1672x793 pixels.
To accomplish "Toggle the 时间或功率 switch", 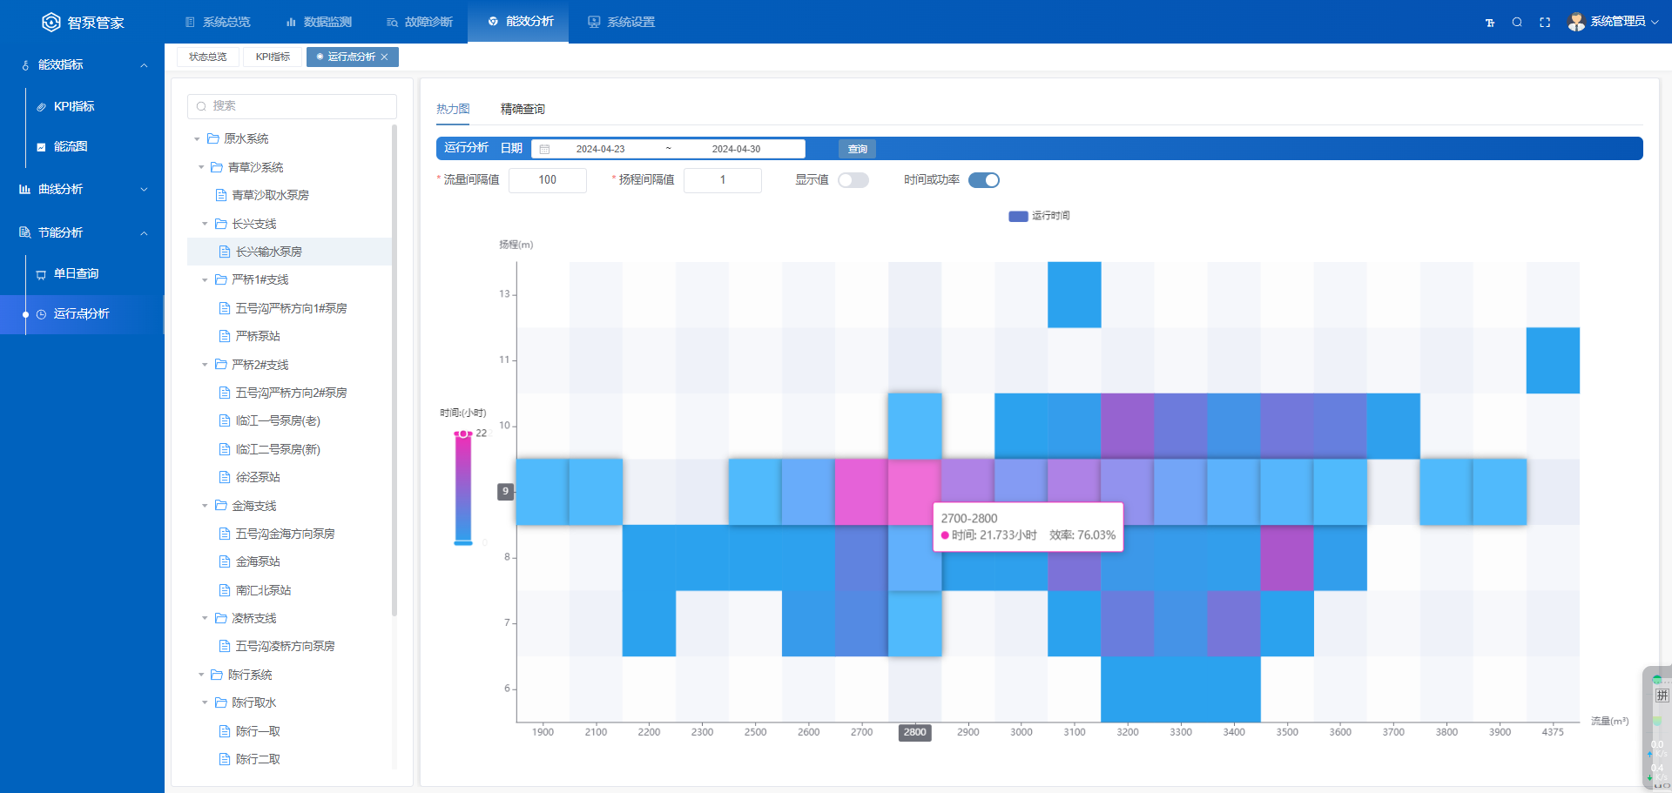I will [x=983, y=180].
